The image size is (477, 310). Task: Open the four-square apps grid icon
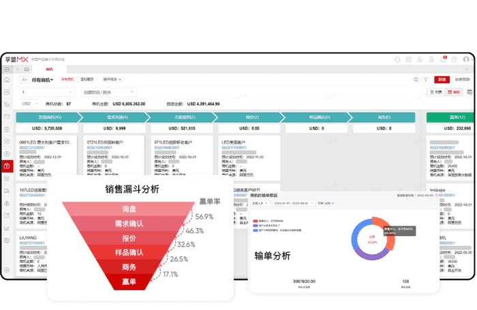point(409,60)
